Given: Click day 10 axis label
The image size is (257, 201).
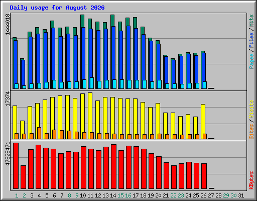Looking at the screenshot, I should (83, 195).
